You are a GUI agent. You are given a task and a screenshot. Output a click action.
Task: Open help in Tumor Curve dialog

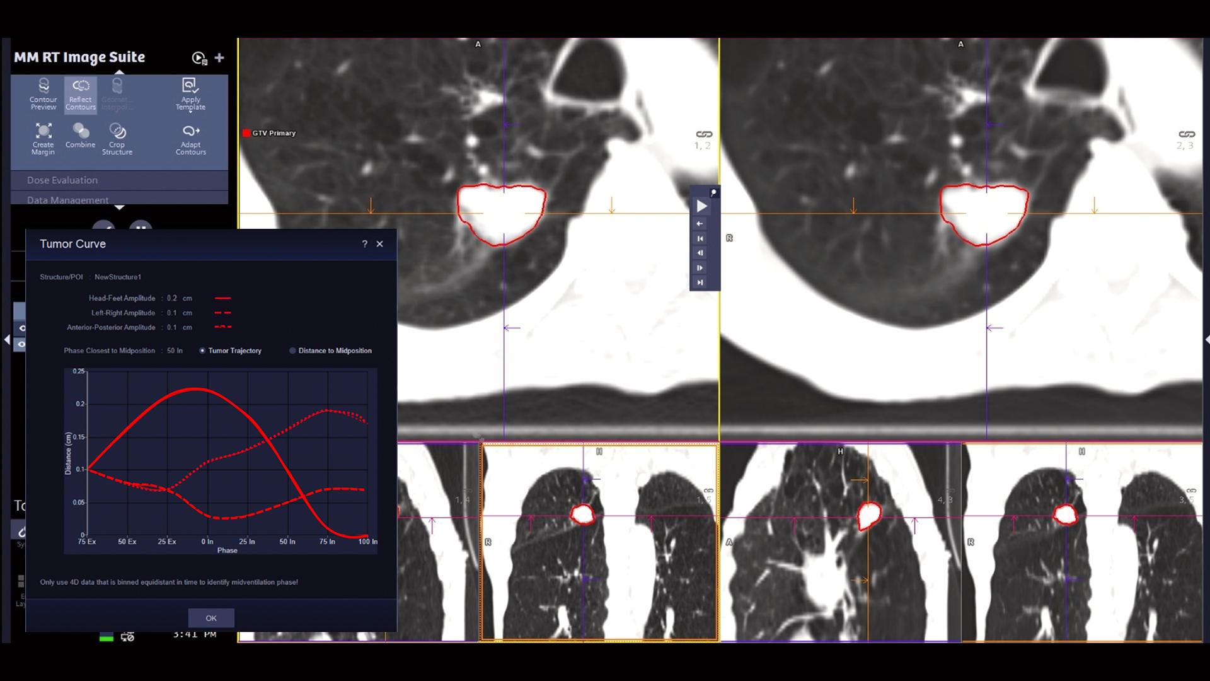364,244
